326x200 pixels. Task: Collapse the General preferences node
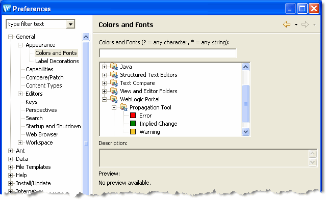point(10,37)
